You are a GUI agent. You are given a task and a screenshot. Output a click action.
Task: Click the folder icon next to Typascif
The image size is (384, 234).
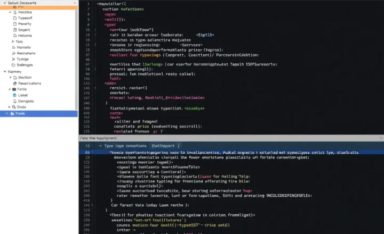15,18
